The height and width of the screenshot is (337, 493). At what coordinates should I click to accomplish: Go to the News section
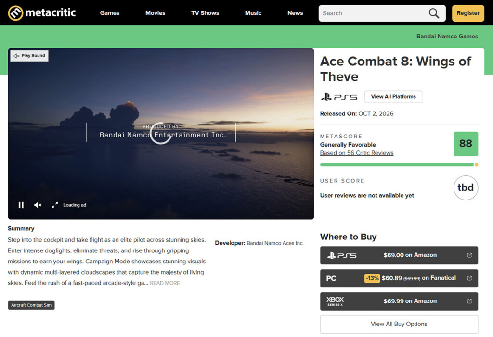click(295, 13)
